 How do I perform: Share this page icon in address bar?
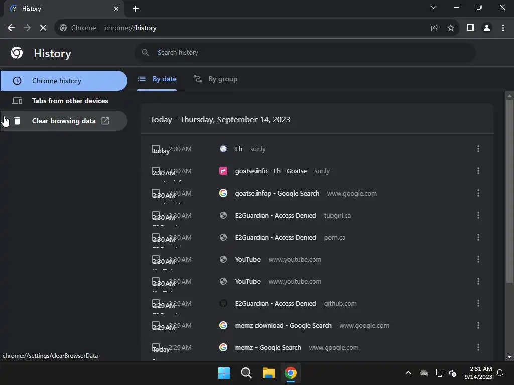[x=435, y=28]
